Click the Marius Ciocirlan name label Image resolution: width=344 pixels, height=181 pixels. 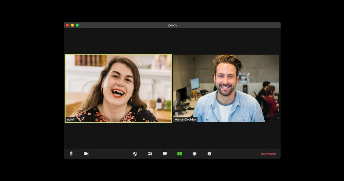(x=185, y=120)
